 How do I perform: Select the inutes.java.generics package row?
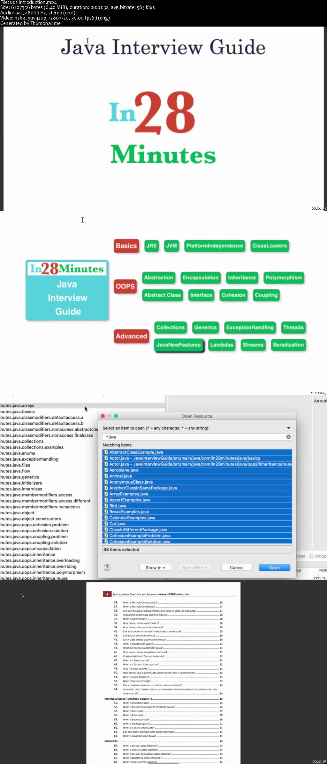[19, 477]
